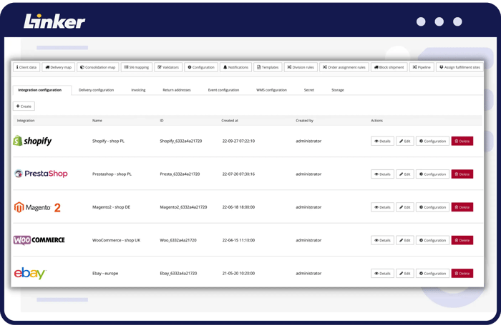
Task: Create a new integration
Action: point(24,106)
